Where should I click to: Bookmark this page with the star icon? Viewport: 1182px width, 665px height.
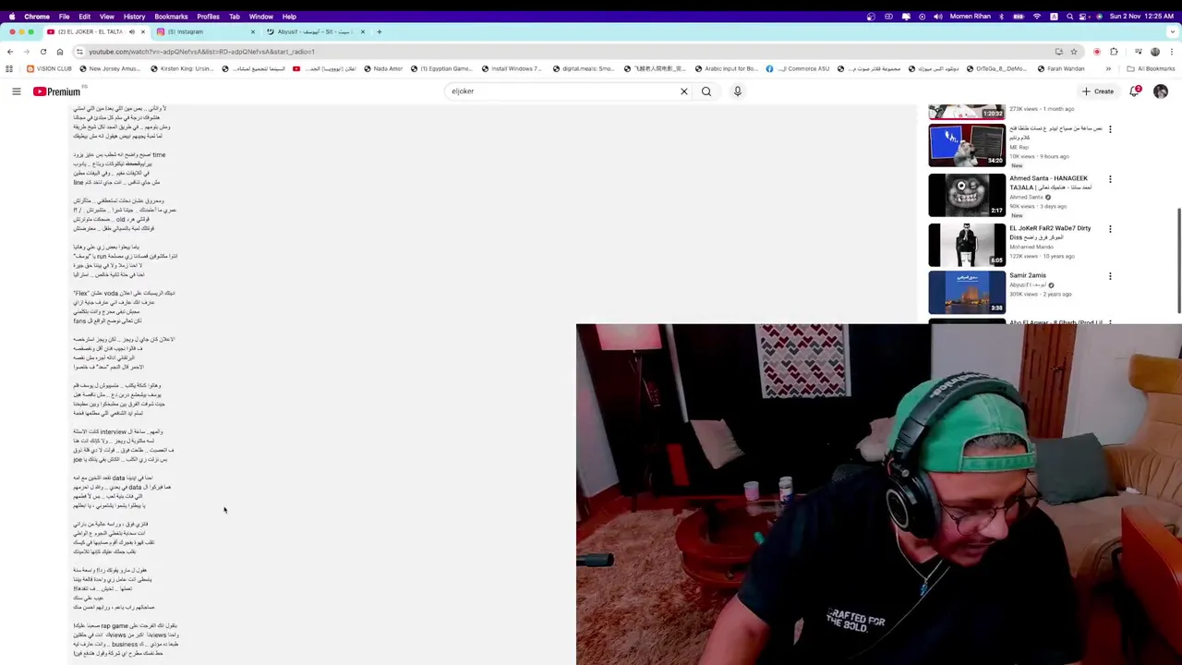(x=1074, y=52)
